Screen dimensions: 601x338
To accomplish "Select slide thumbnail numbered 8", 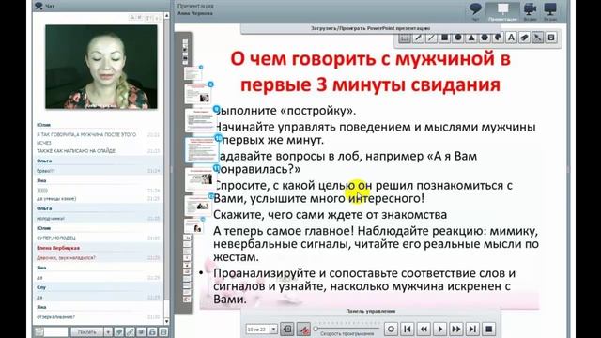I will (x=198, y=93).
